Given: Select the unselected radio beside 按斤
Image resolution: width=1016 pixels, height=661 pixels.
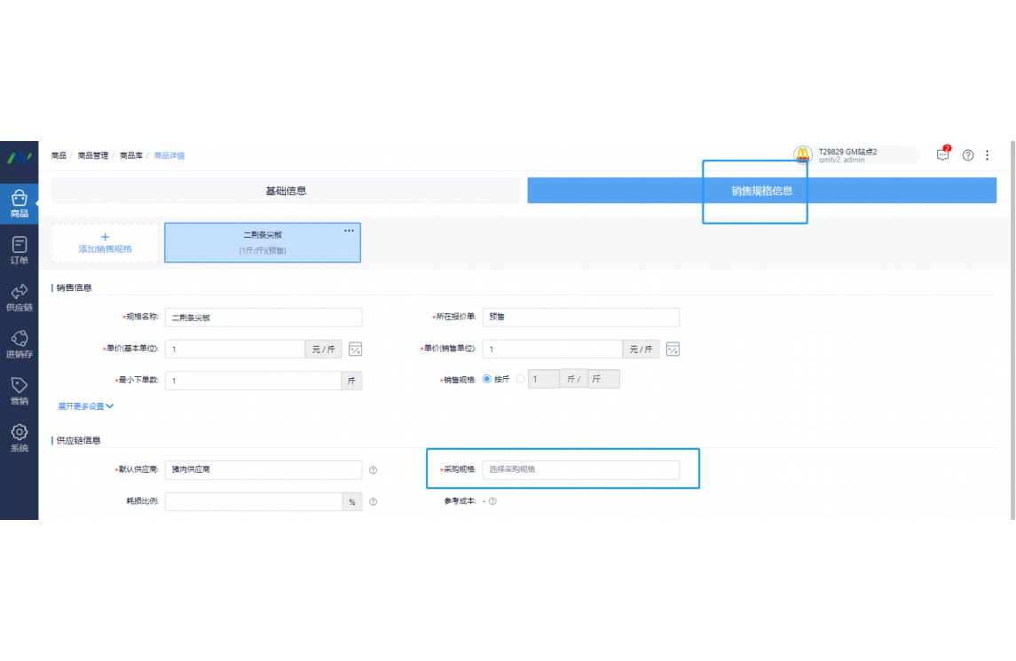Looking at the screenshot, I should point(520,380).
